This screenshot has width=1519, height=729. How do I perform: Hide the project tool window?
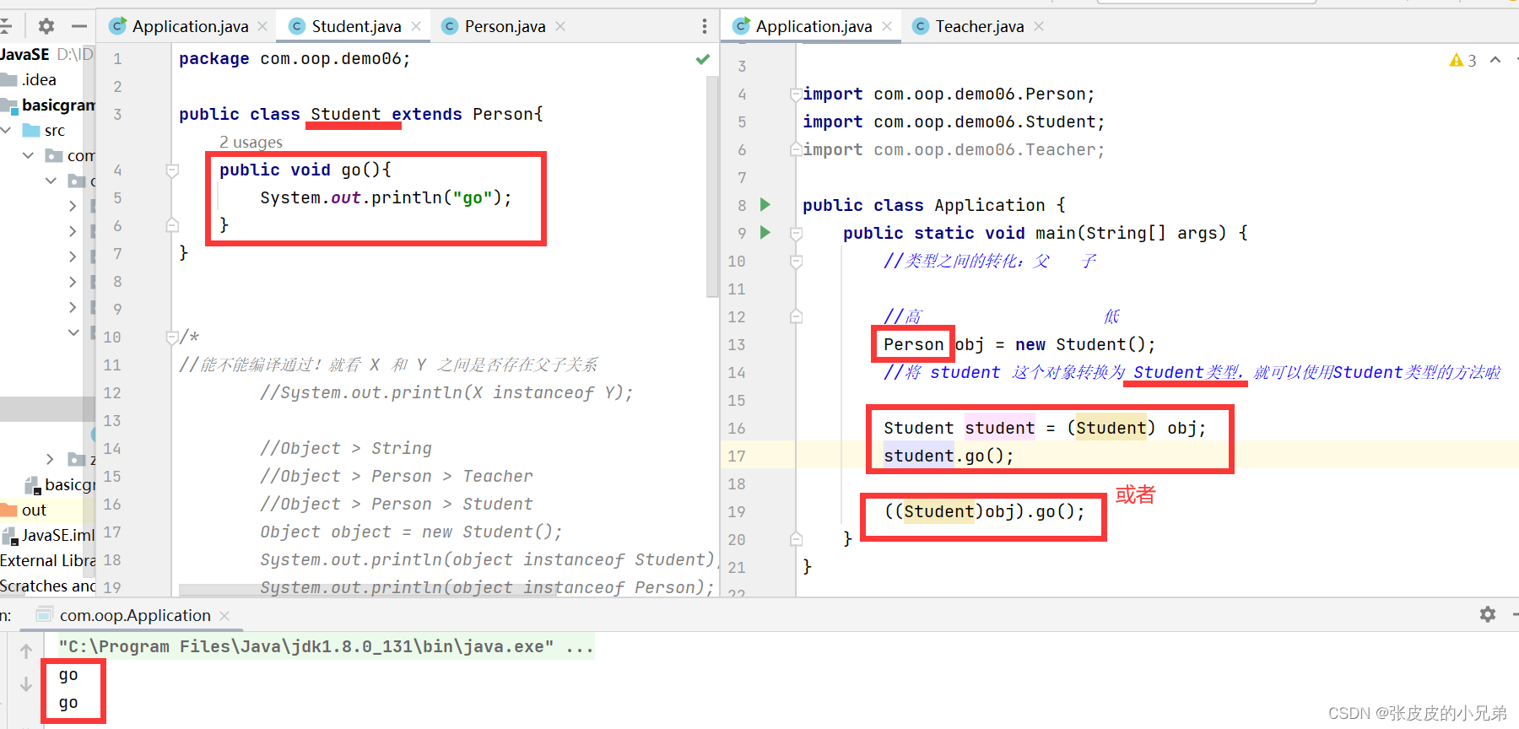coord(79,26)
